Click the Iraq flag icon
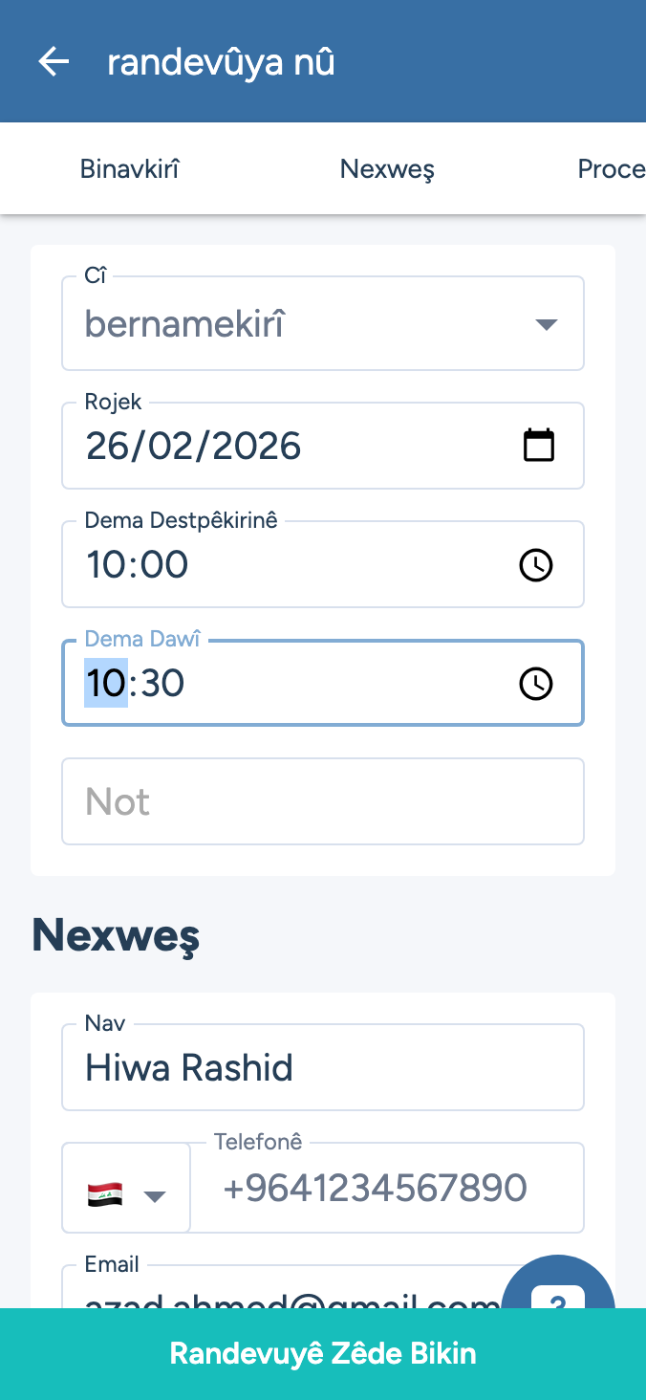646x1400 pixels. (105, 1193)
